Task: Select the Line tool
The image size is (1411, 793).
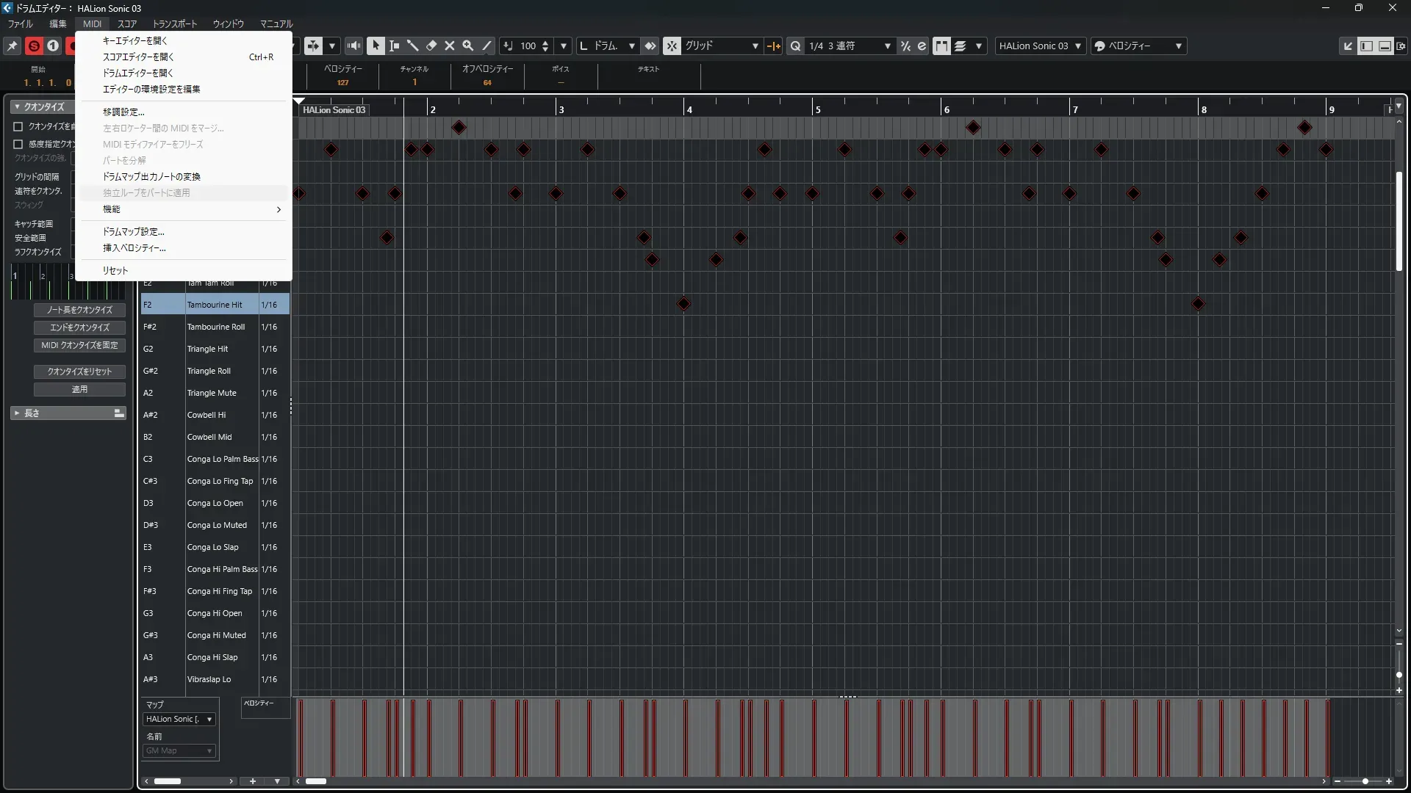Action: pyautogui.click(x=487, y=46)
